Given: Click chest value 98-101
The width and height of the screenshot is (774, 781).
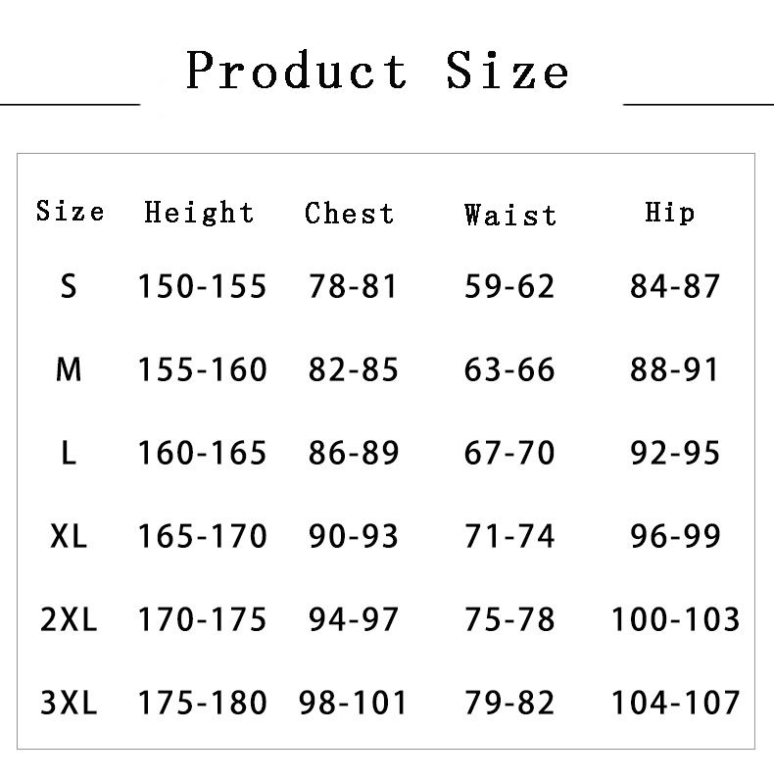Looking at the screenshot, I should [x=353, y=704].
